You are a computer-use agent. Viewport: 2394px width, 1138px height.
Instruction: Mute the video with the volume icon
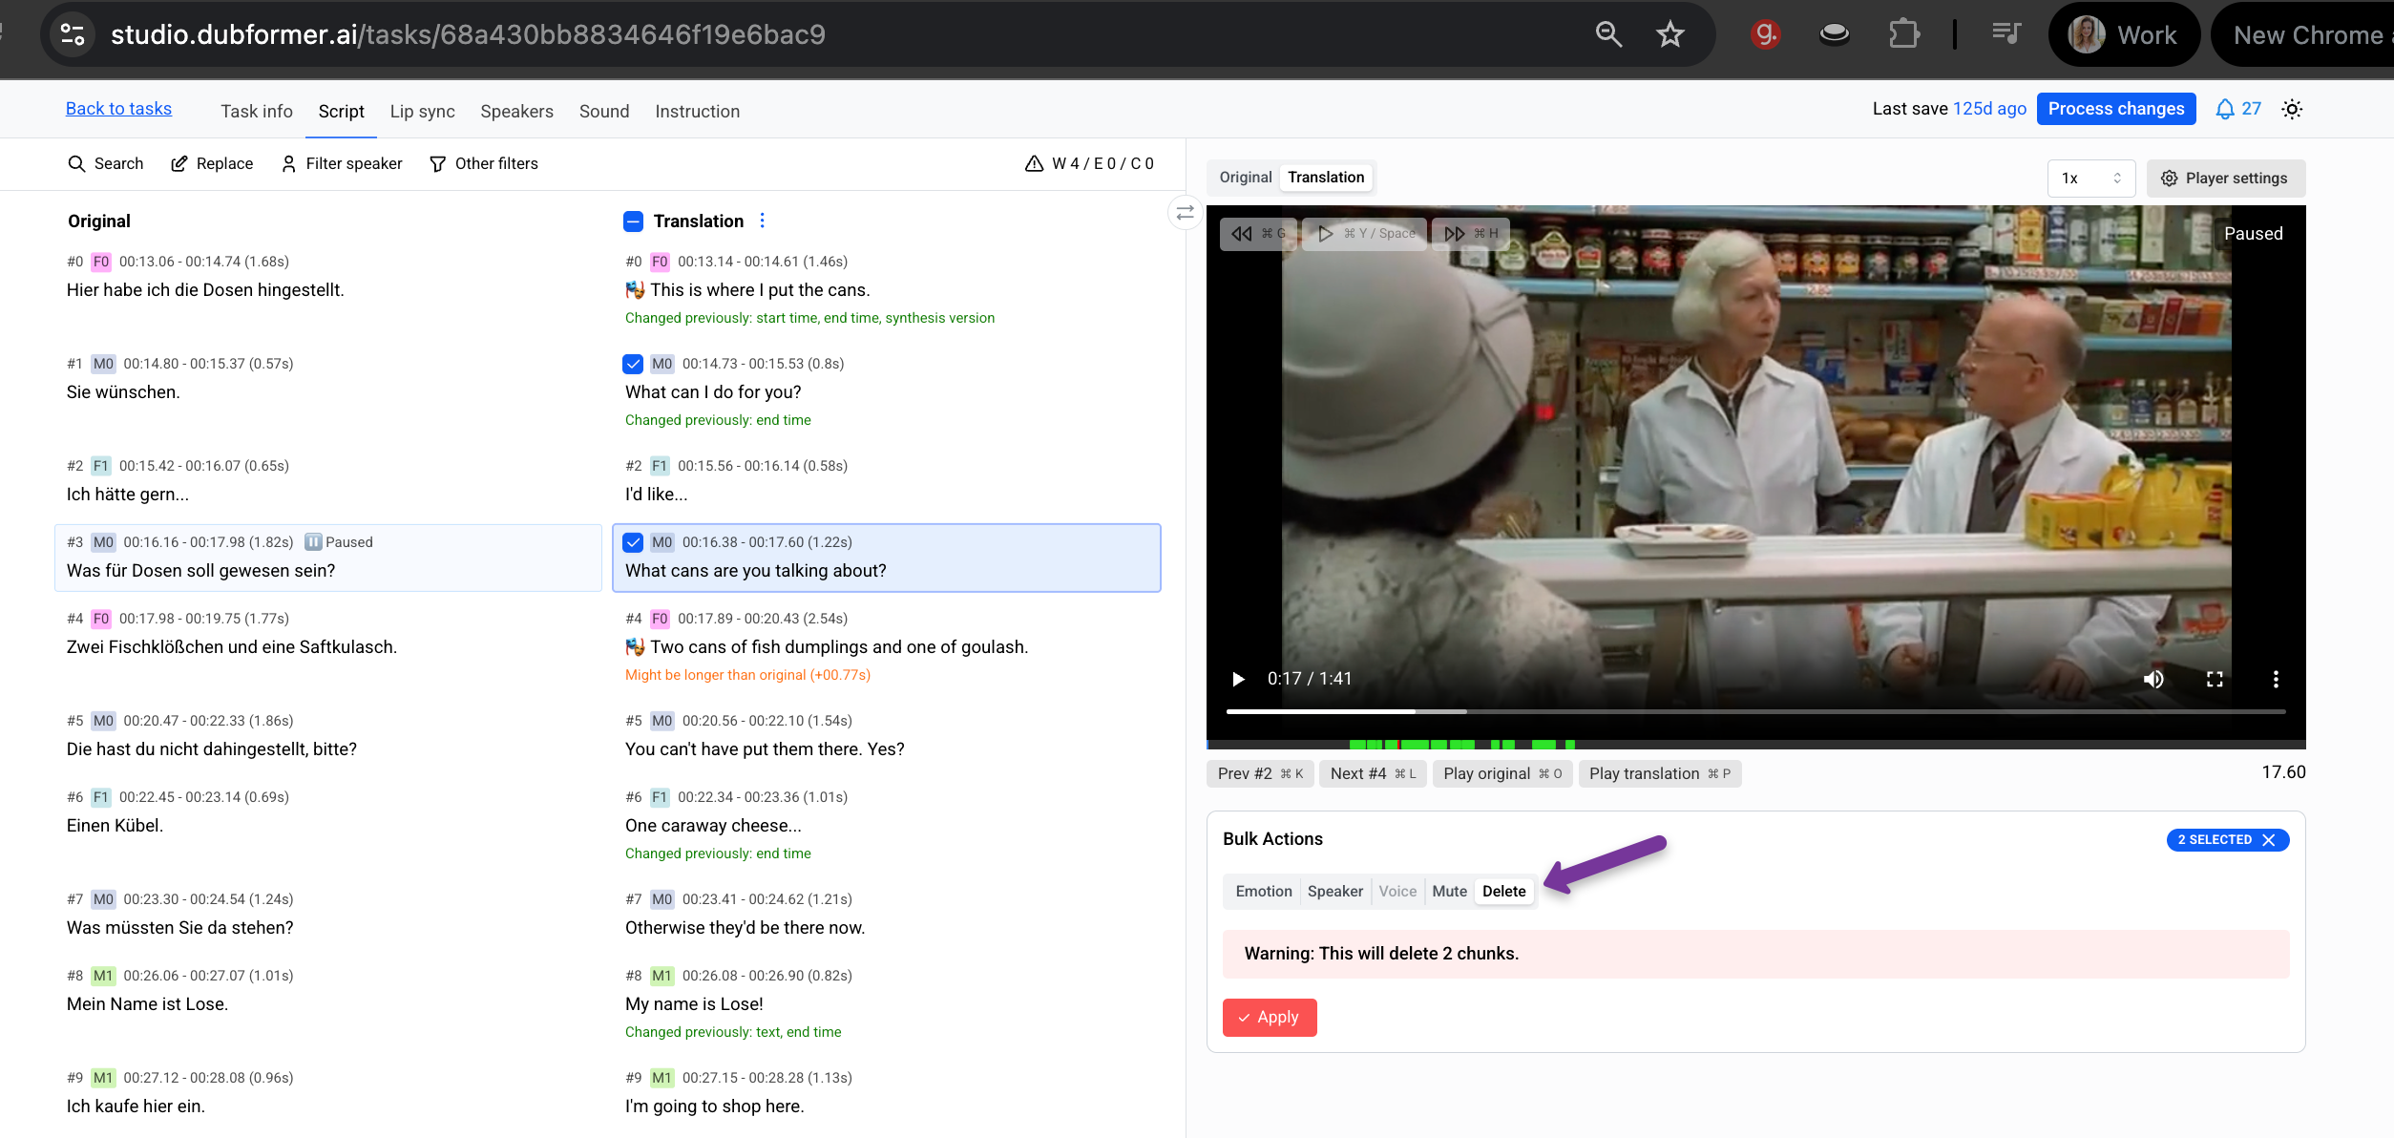tap(2153, 679)
